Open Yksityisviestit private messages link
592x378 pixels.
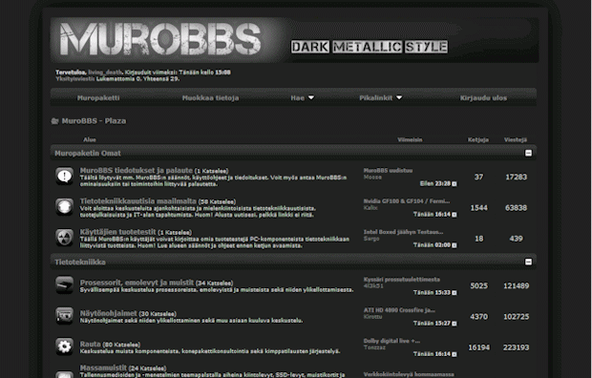coord(74,78)
